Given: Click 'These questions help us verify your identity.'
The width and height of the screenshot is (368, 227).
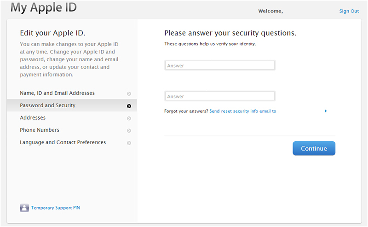Looking at the screenshot, I should (x=210, y=44).
